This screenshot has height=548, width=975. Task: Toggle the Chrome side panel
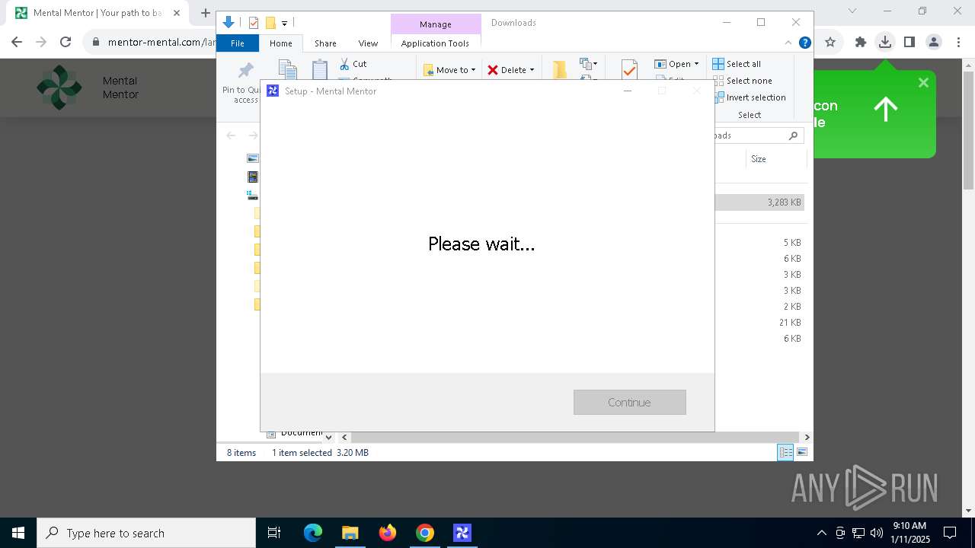[909, 42]
